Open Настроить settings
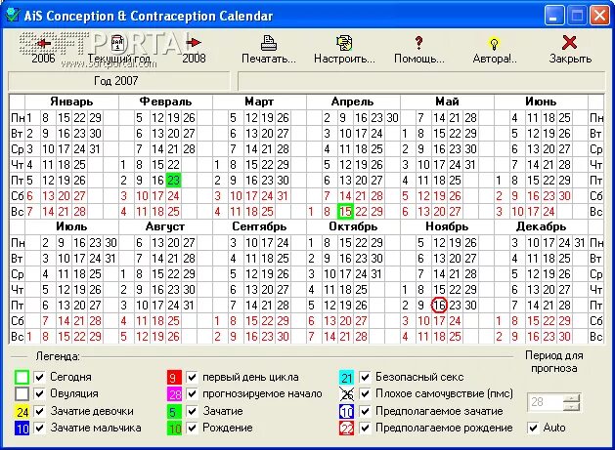This screenshot has width=615, height=450. pyautogui.click(x=344, y=50)
